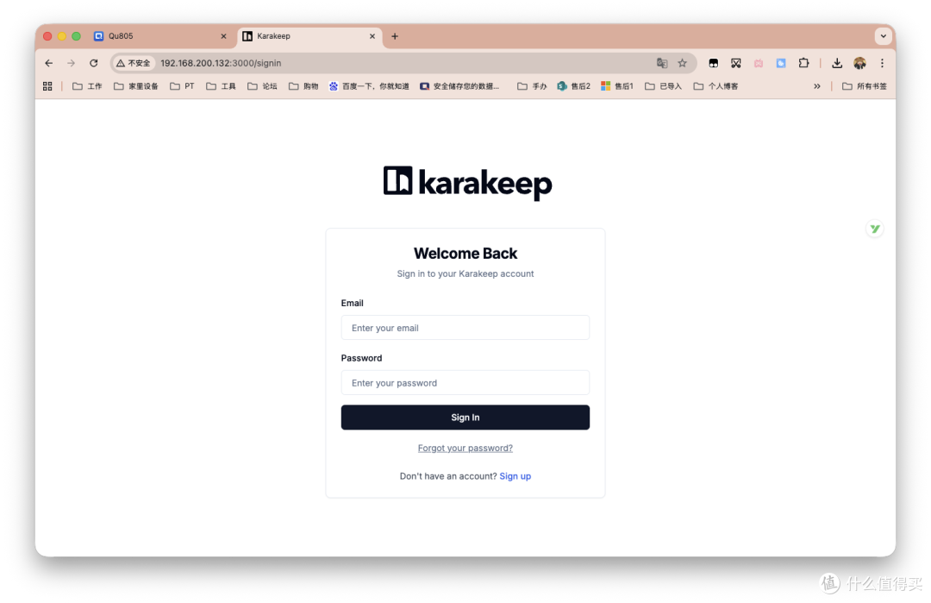
Task: Open the 百度一下 bookmark
Action: pos(369,86)
